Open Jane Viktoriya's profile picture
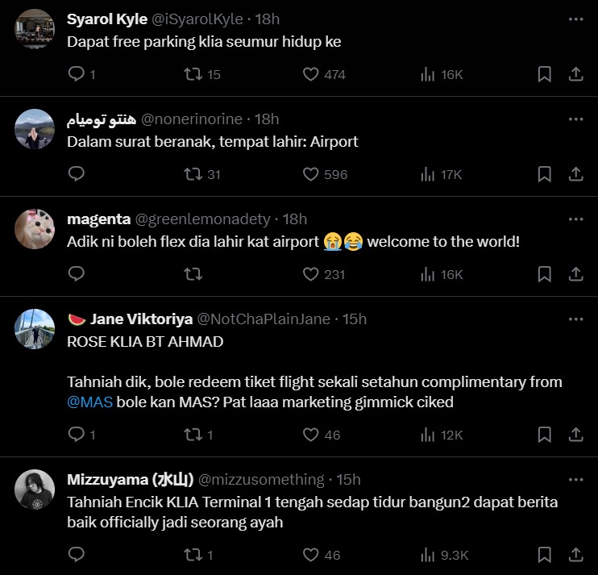598x575 pixels. coord(35,328)
